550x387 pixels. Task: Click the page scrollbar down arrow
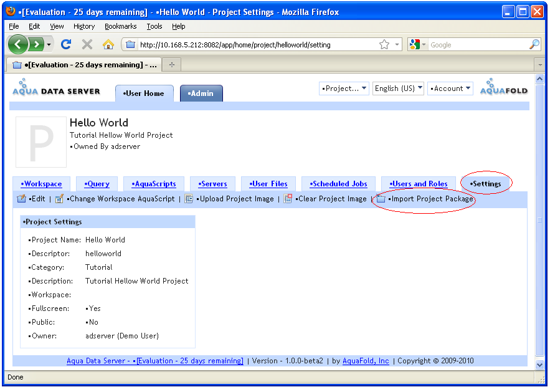(540, 365)
